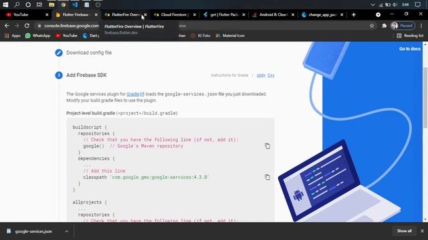Open the WhatsApp bookmark
Image resolution: width=428 pixels, height=240 pixels.
37,35
